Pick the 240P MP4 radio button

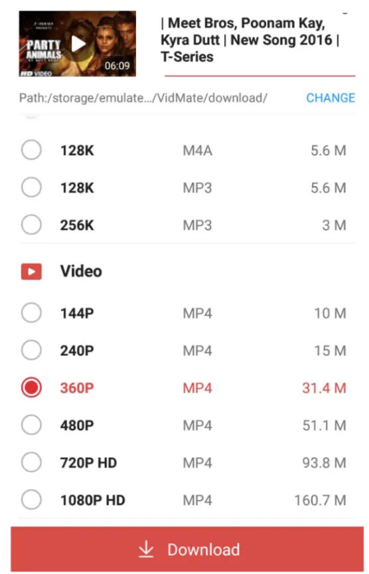coord(31,350)
